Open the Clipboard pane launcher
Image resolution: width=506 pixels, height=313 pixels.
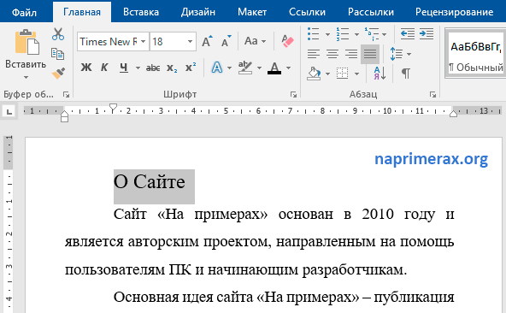66,94
